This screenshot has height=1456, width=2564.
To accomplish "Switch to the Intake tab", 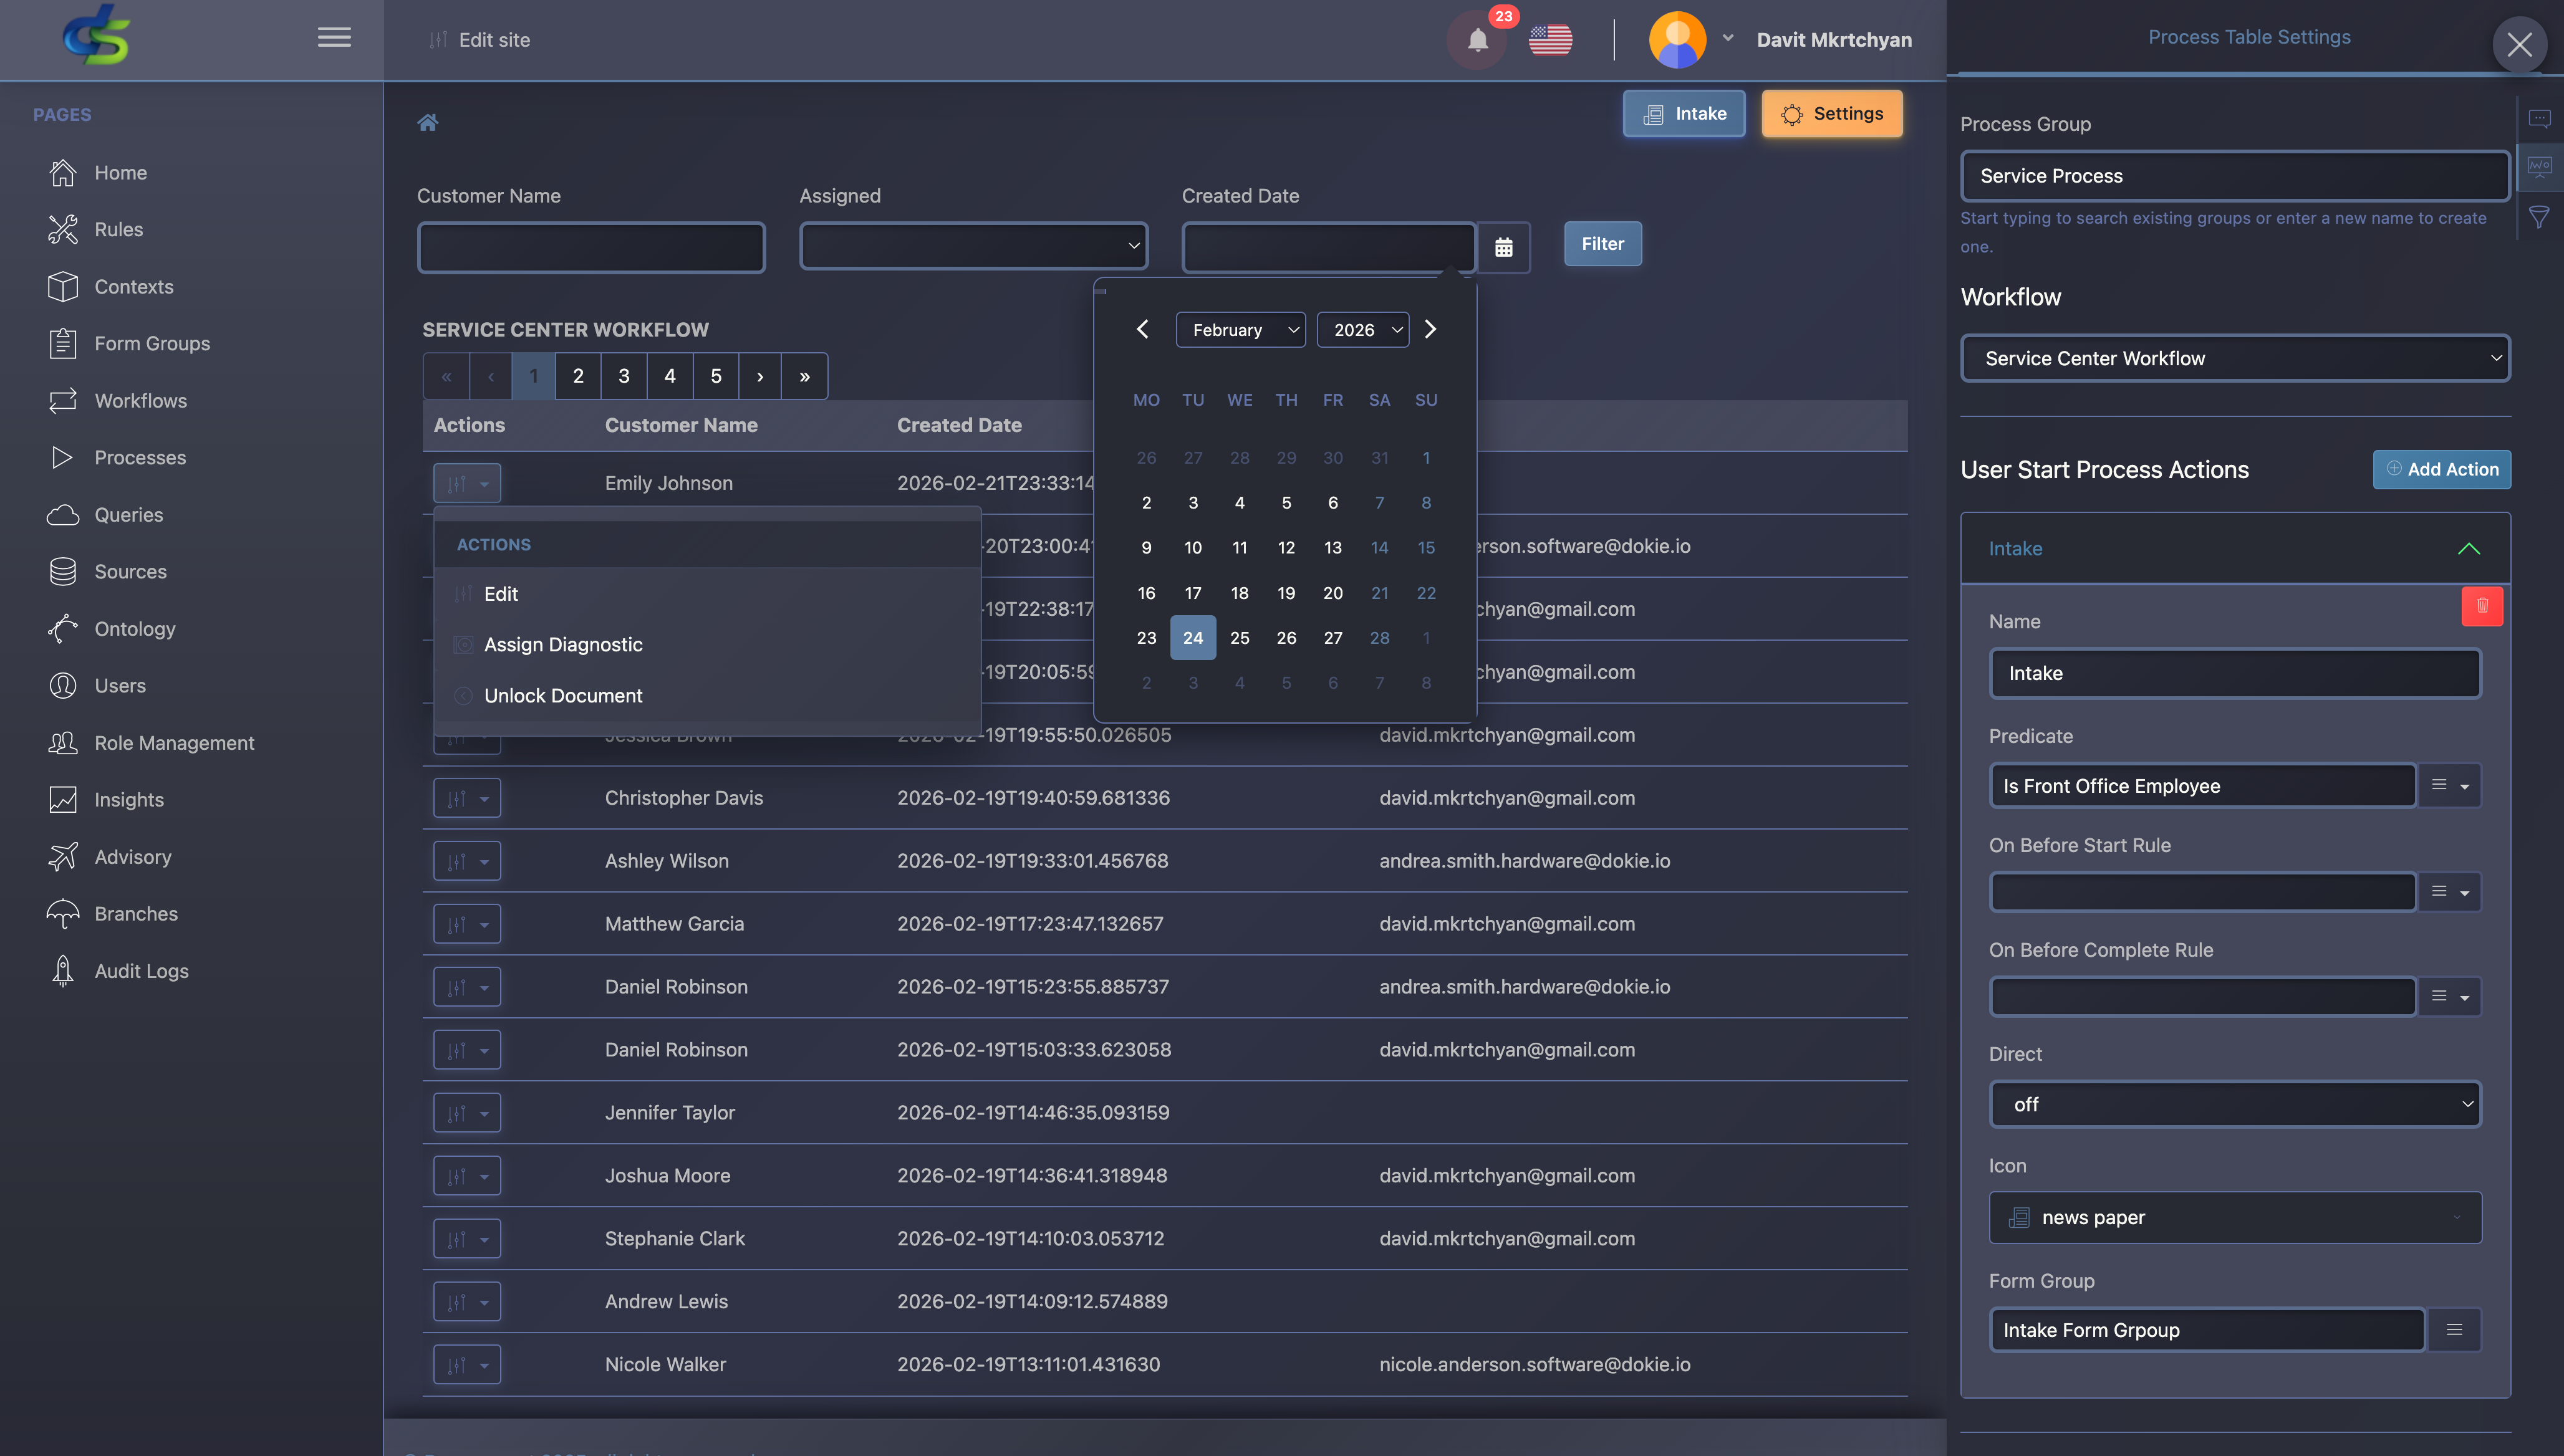I will 1685,113.
